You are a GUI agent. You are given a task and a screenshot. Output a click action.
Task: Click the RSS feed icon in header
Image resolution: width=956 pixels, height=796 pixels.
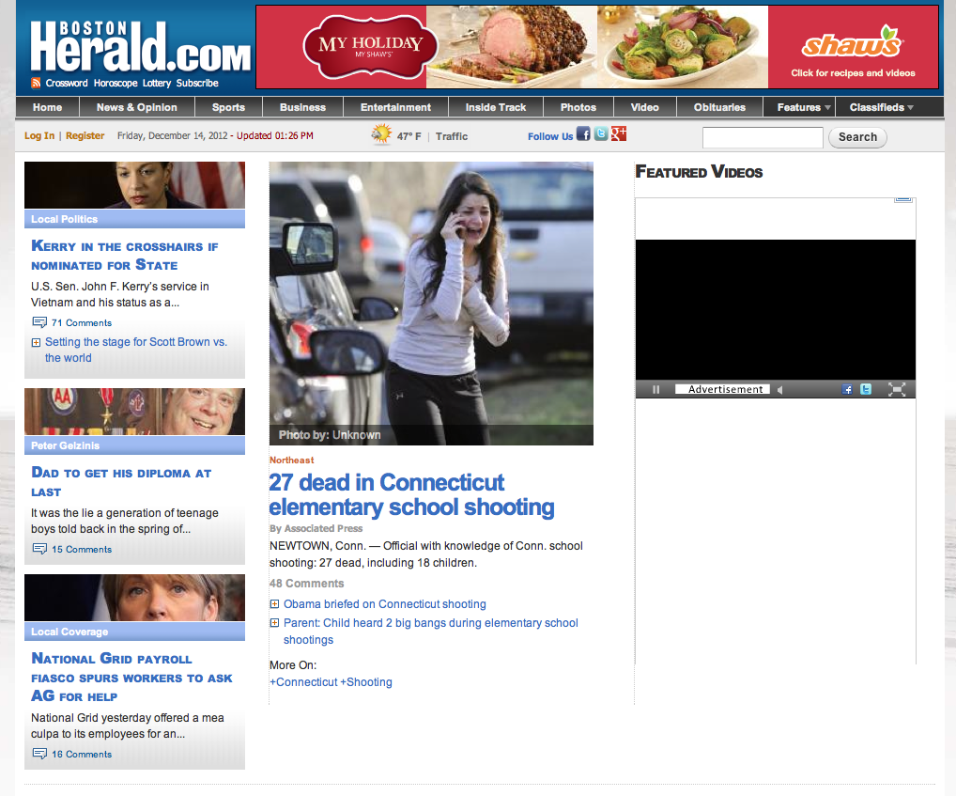pyautogui.click(x=36, y=83)
